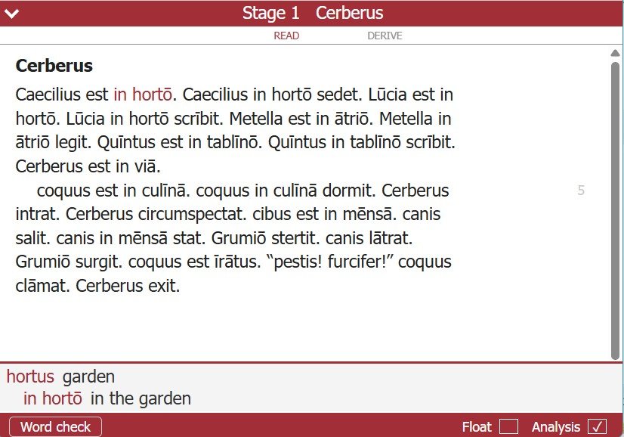Screen dimensions: 624x437
Task: Click the bold "Cerberus" story heading
Action: [54, 66]
